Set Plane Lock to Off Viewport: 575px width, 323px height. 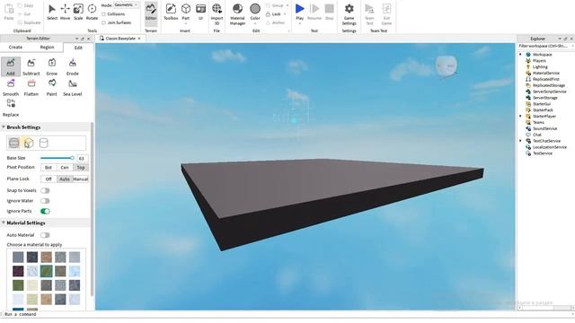click(x=49, y=179)
